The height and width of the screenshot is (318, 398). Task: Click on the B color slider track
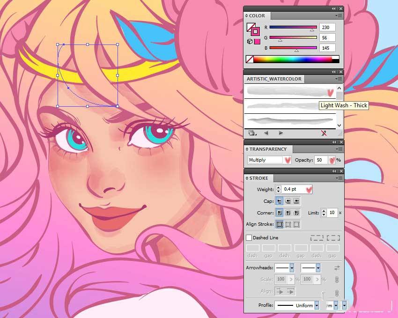pos(293,48)
